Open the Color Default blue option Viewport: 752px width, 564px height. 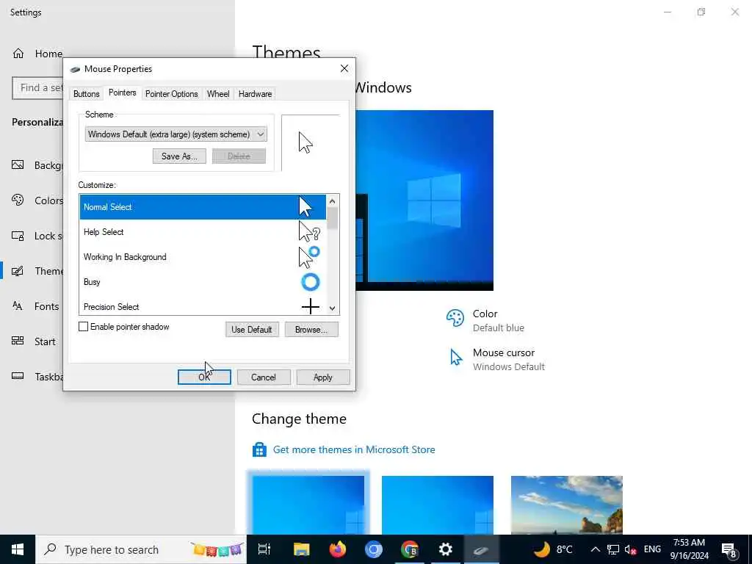tap(485, 320)
